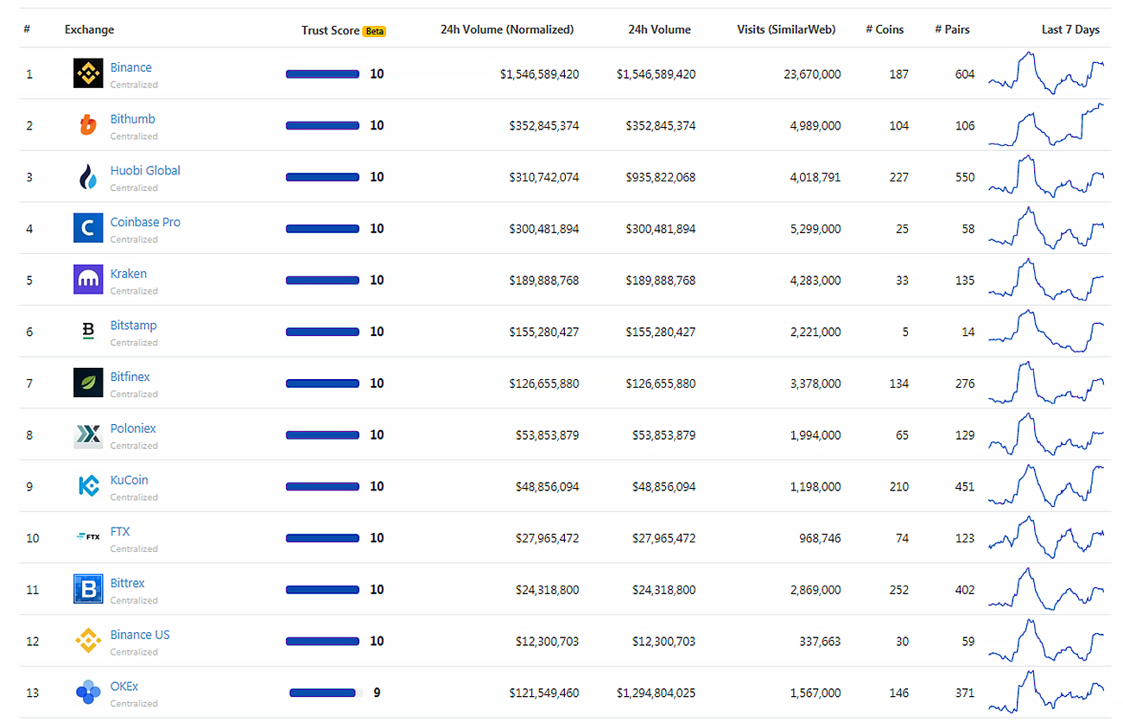Open the Bittrex exchange link
Image resolution: width=1123 pixels, height=722 pixels.
click(128, 583)
